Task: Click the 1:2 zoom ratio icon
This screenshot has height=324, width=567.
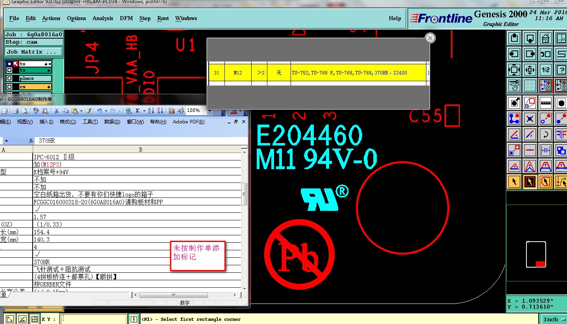Action: click(x=546, y=70)
